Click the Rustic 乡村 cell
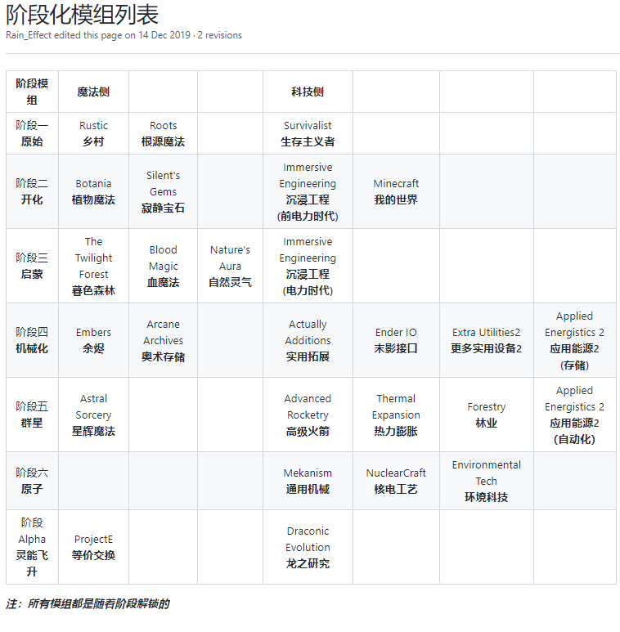Screen dimensions: 620x632 [93, 133]
